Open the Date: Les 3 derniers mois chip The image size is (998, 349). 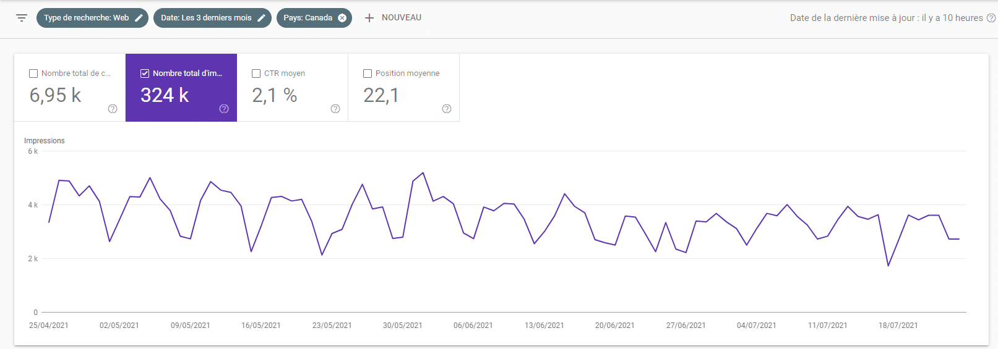206,18
